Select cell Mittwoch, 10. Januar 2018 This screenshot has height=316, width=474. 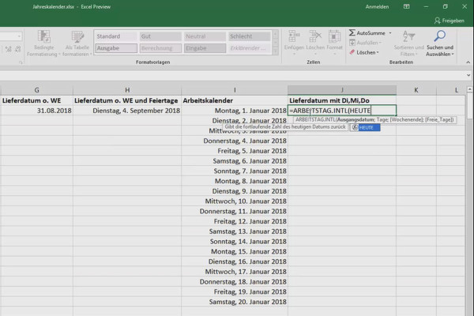(235, 201)
